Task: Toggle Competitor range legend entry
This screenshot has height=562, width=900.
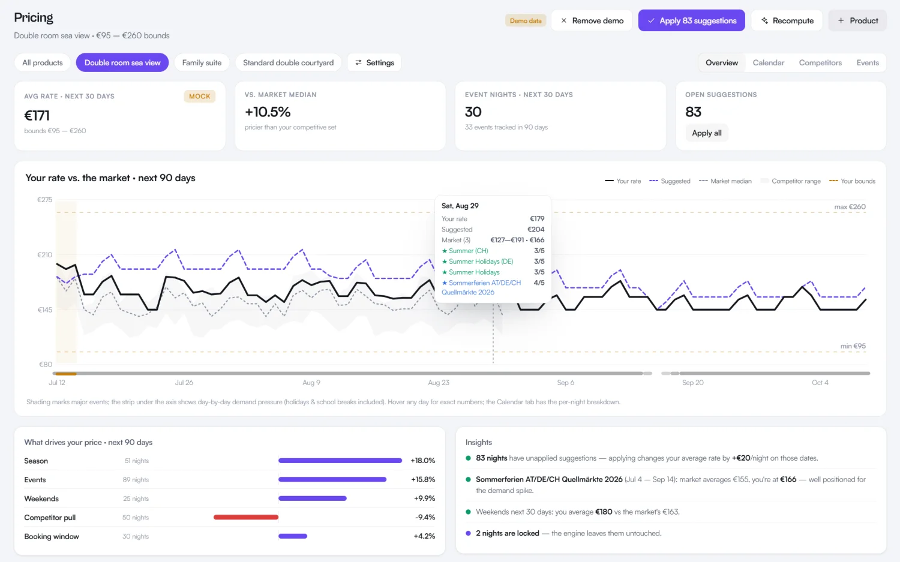Action: [x=791, y=181]
